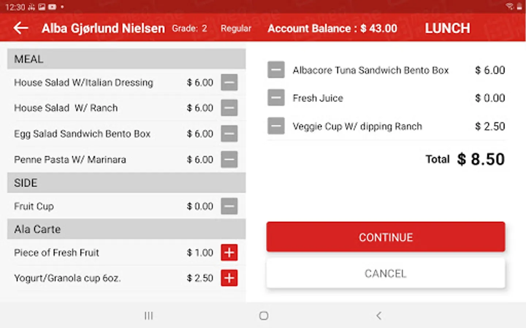Click the Fruit Cup minus icon
Image resolution: width=526 pixels, height=328 pixels.
pyautogui.click(x=229, y=206)
